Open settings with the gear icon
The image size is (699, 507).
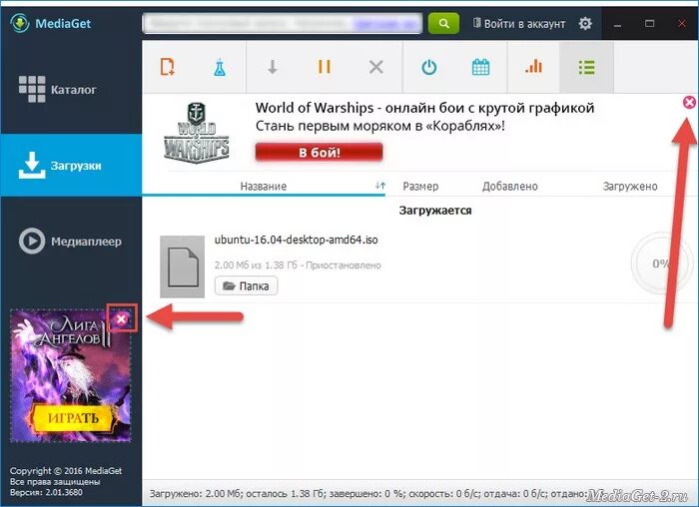(585, 23)
